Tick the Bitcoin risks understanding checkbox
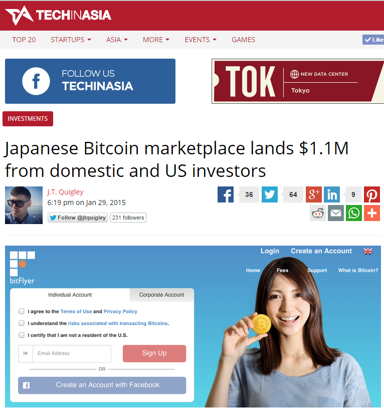The image size is (384, 410). 22,323
